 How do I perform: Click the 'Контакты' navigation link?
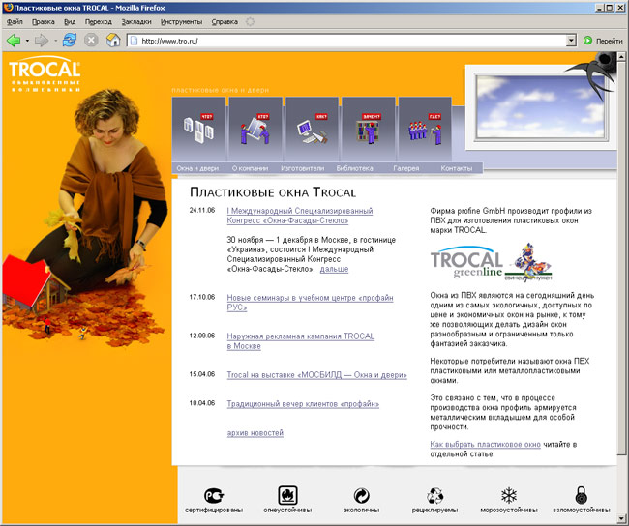pyautogui.click(x=456, y=168)
